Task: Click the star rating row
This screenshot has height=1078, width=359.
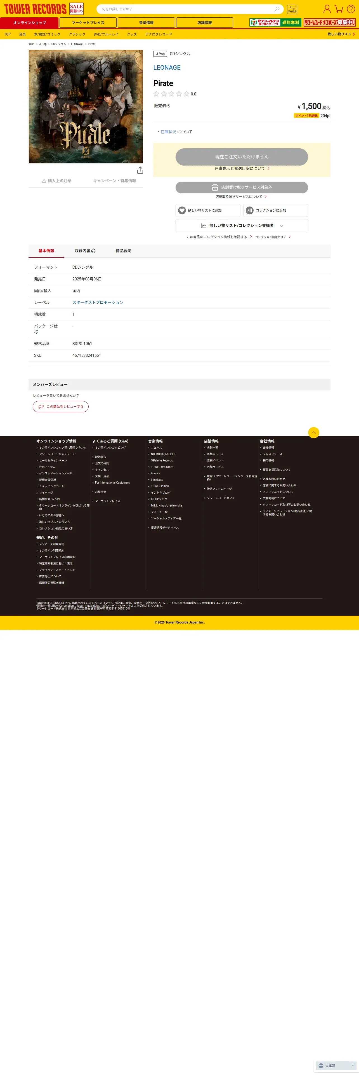Action: pyautogui.click(x=171, y=94)
